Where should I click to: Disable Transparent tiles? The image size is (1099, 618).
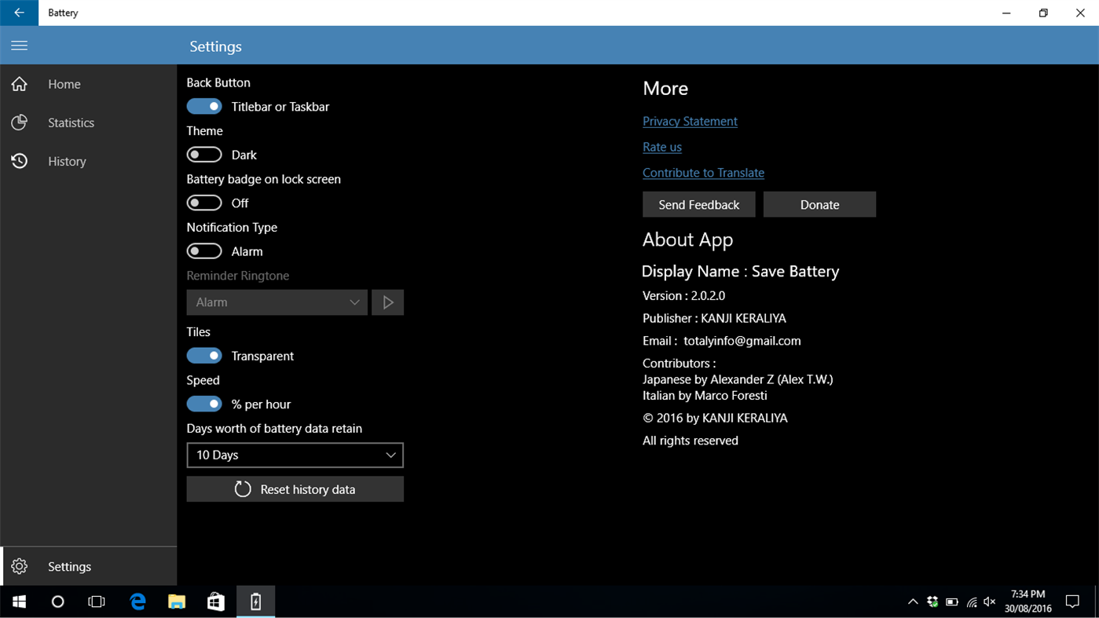(x=204, y=355)
